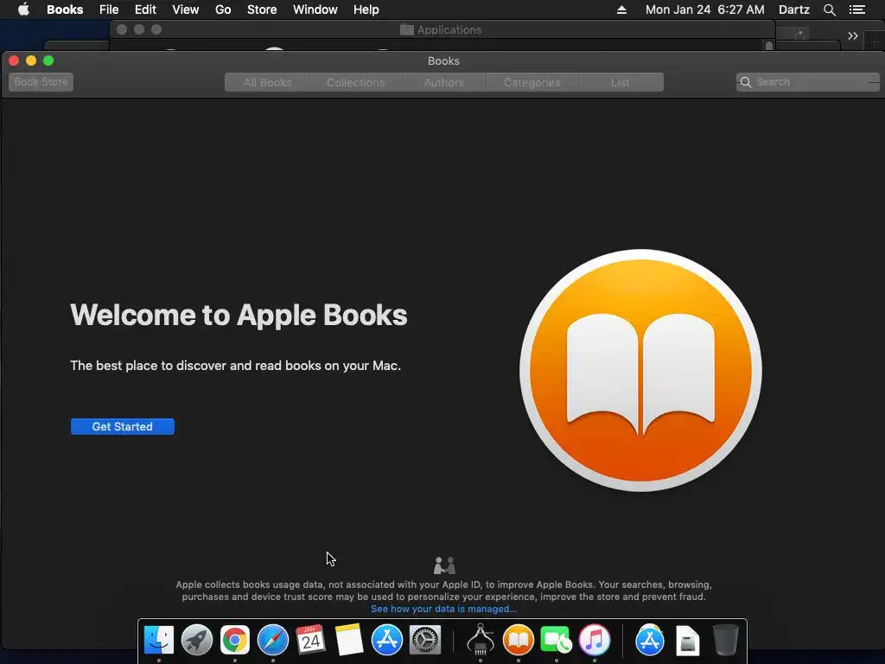
Task: Switch to the All Books tab
Action: 268,82
